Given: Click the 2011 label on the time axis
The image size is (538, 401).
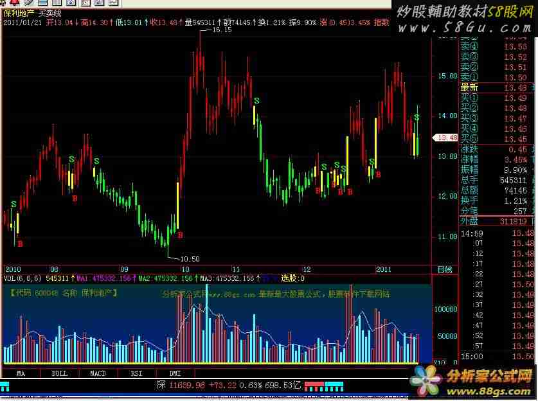Looking at the screenshot, I should 383,269.
